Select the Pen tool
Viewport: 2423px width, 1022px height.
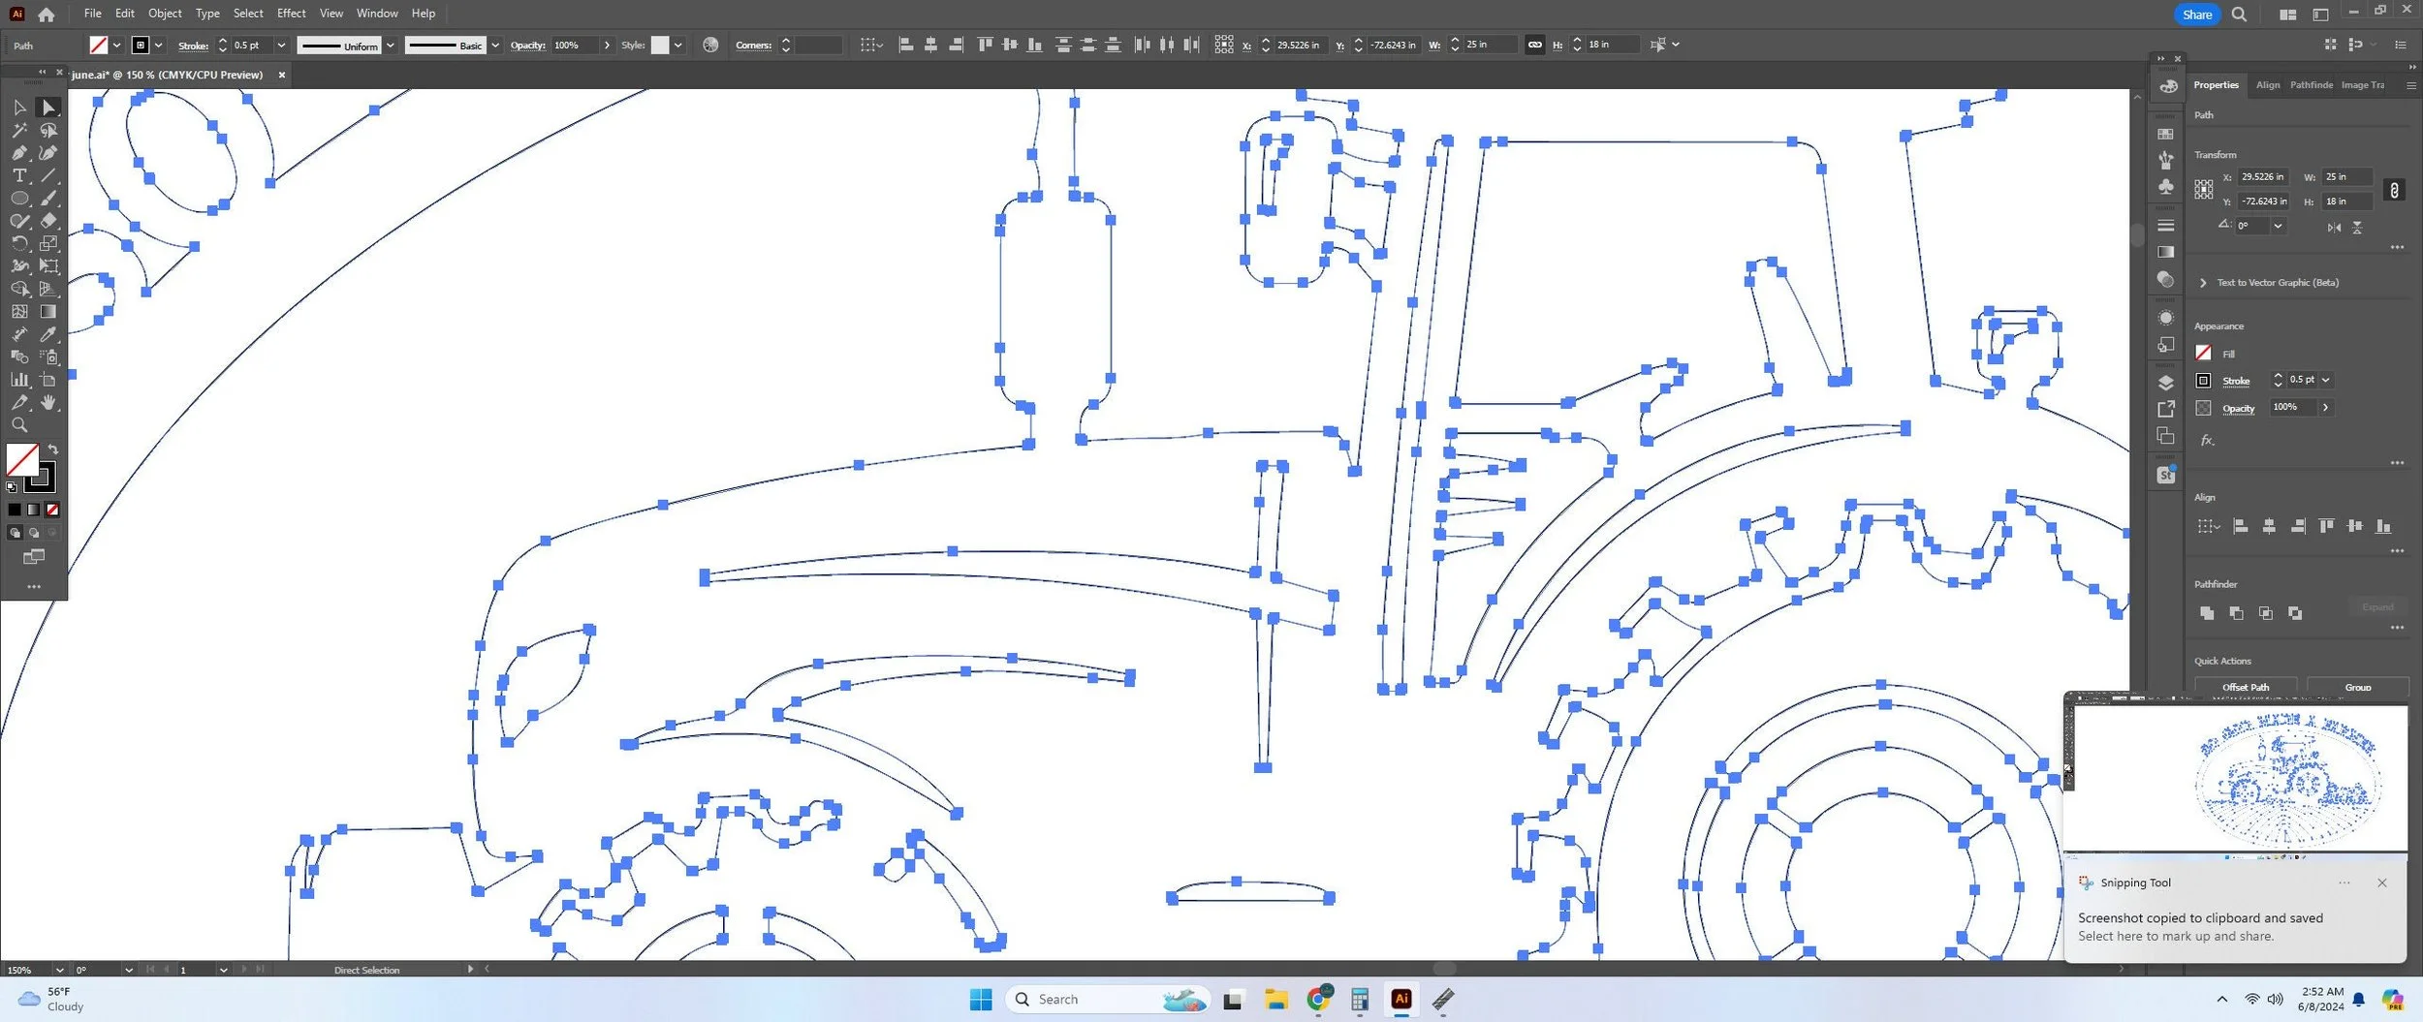pos(19,153)
